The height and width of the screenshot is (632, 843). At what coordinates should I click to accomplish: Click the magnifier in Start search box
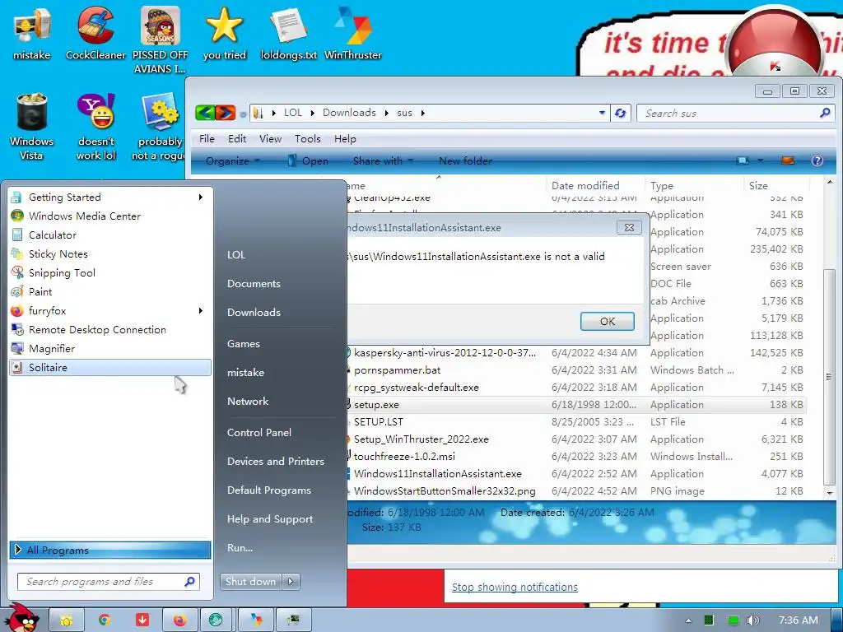[189, 582]
